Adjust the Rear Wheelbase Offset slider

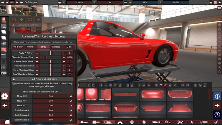[x=50, y=74]
